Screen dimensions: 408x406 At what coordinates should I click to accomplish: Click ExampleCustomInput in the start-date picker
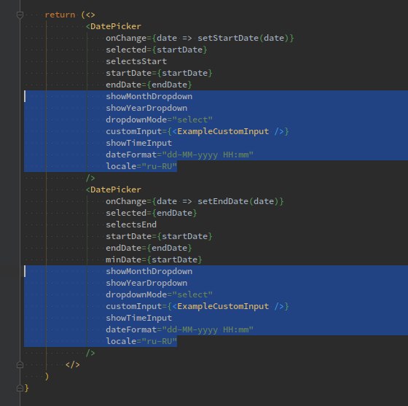click(223, 131)
